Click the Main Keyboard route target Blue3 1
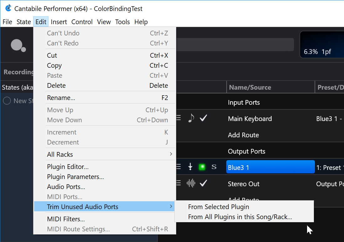The width and height of the screenshot is (344, 242). (x=329, y=119)
